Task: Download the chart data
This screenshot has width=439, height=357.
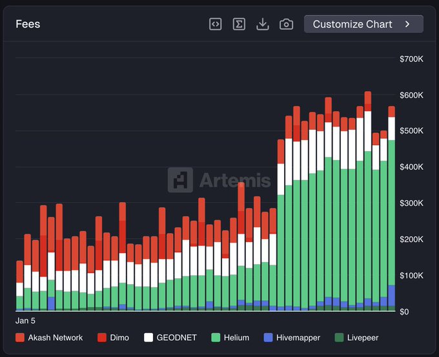Action: (263, 24)
